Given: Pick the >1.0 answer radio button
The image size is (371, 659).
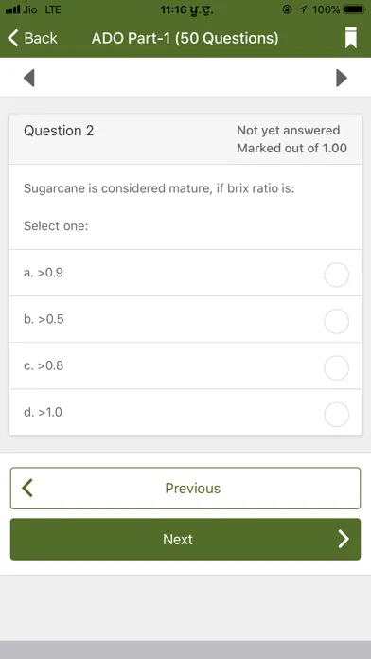Looking at the screenshot, I should 337,415.
